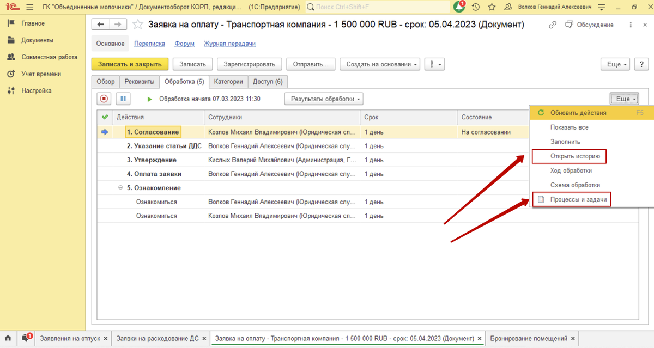Expand 'Результаты обработки' dropdown
This screenshot has height=348, width=654.
click(324, 99)
